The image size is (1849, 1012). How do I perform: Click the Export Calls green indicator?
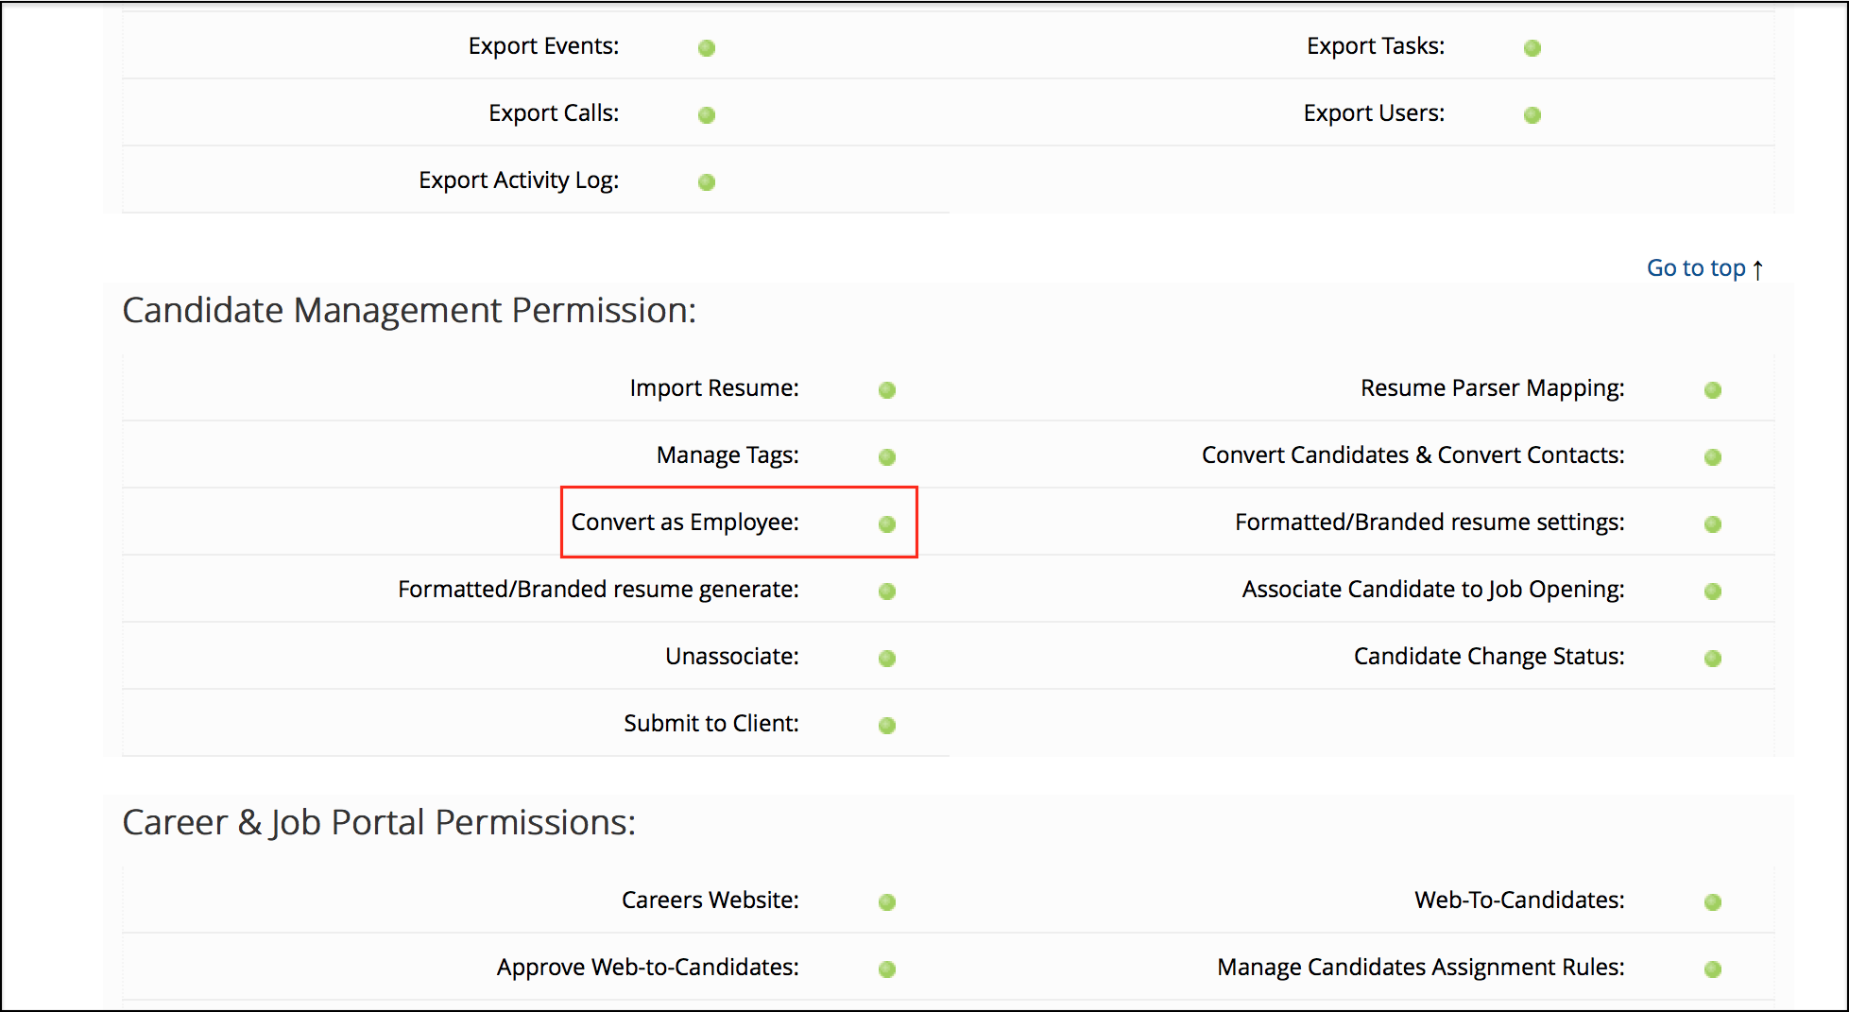[x=707, y=115]
